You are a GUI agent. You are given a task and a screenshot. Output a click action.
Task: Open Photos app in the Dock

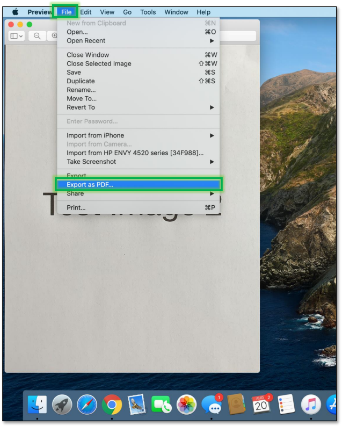186,405
